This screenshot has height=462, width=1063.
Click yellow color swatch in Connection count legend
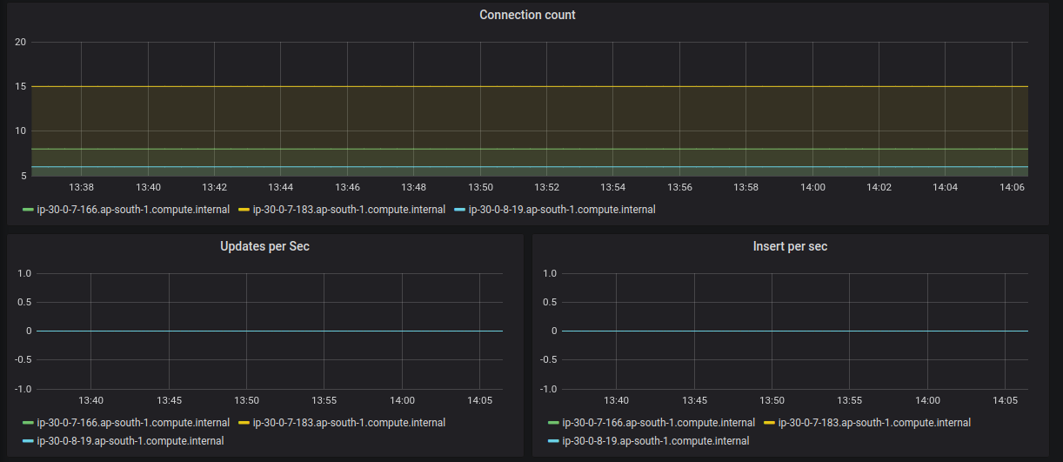click(244, 210)
